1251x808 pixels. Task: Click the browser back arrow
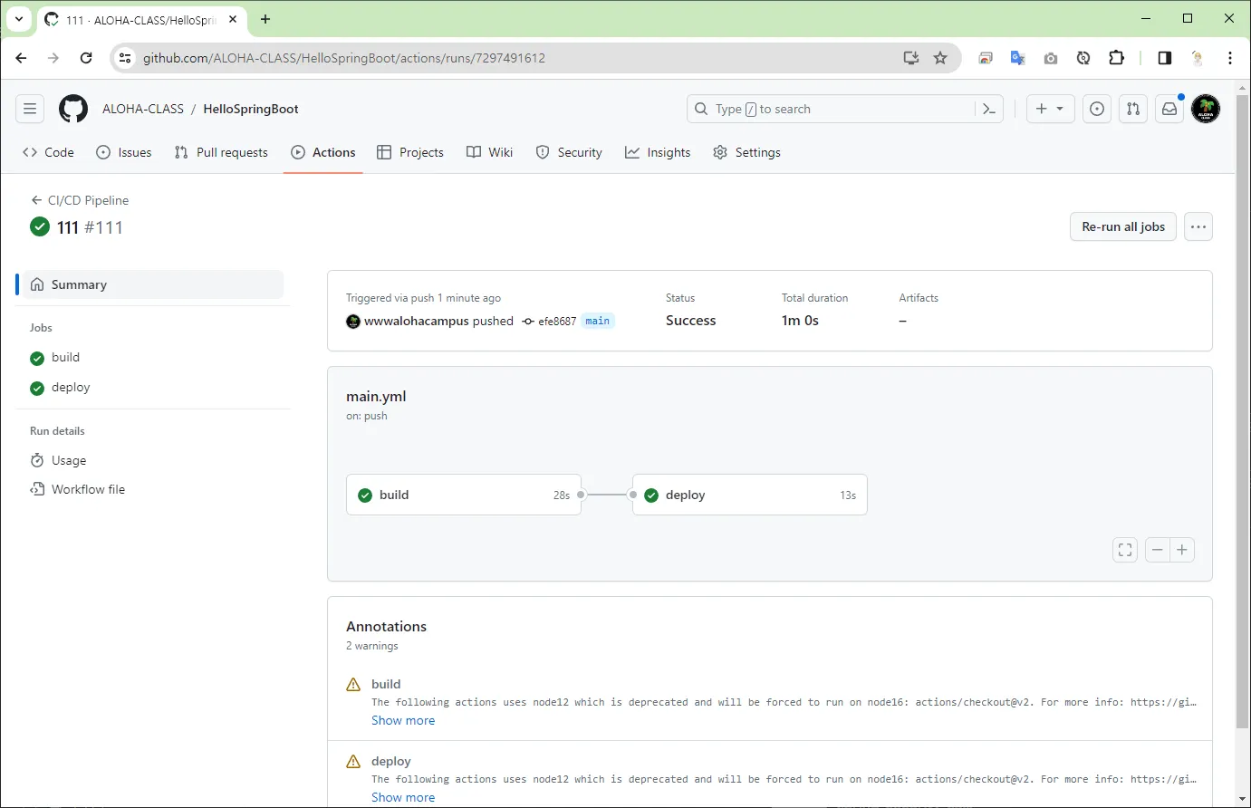[x=22, y=58]
